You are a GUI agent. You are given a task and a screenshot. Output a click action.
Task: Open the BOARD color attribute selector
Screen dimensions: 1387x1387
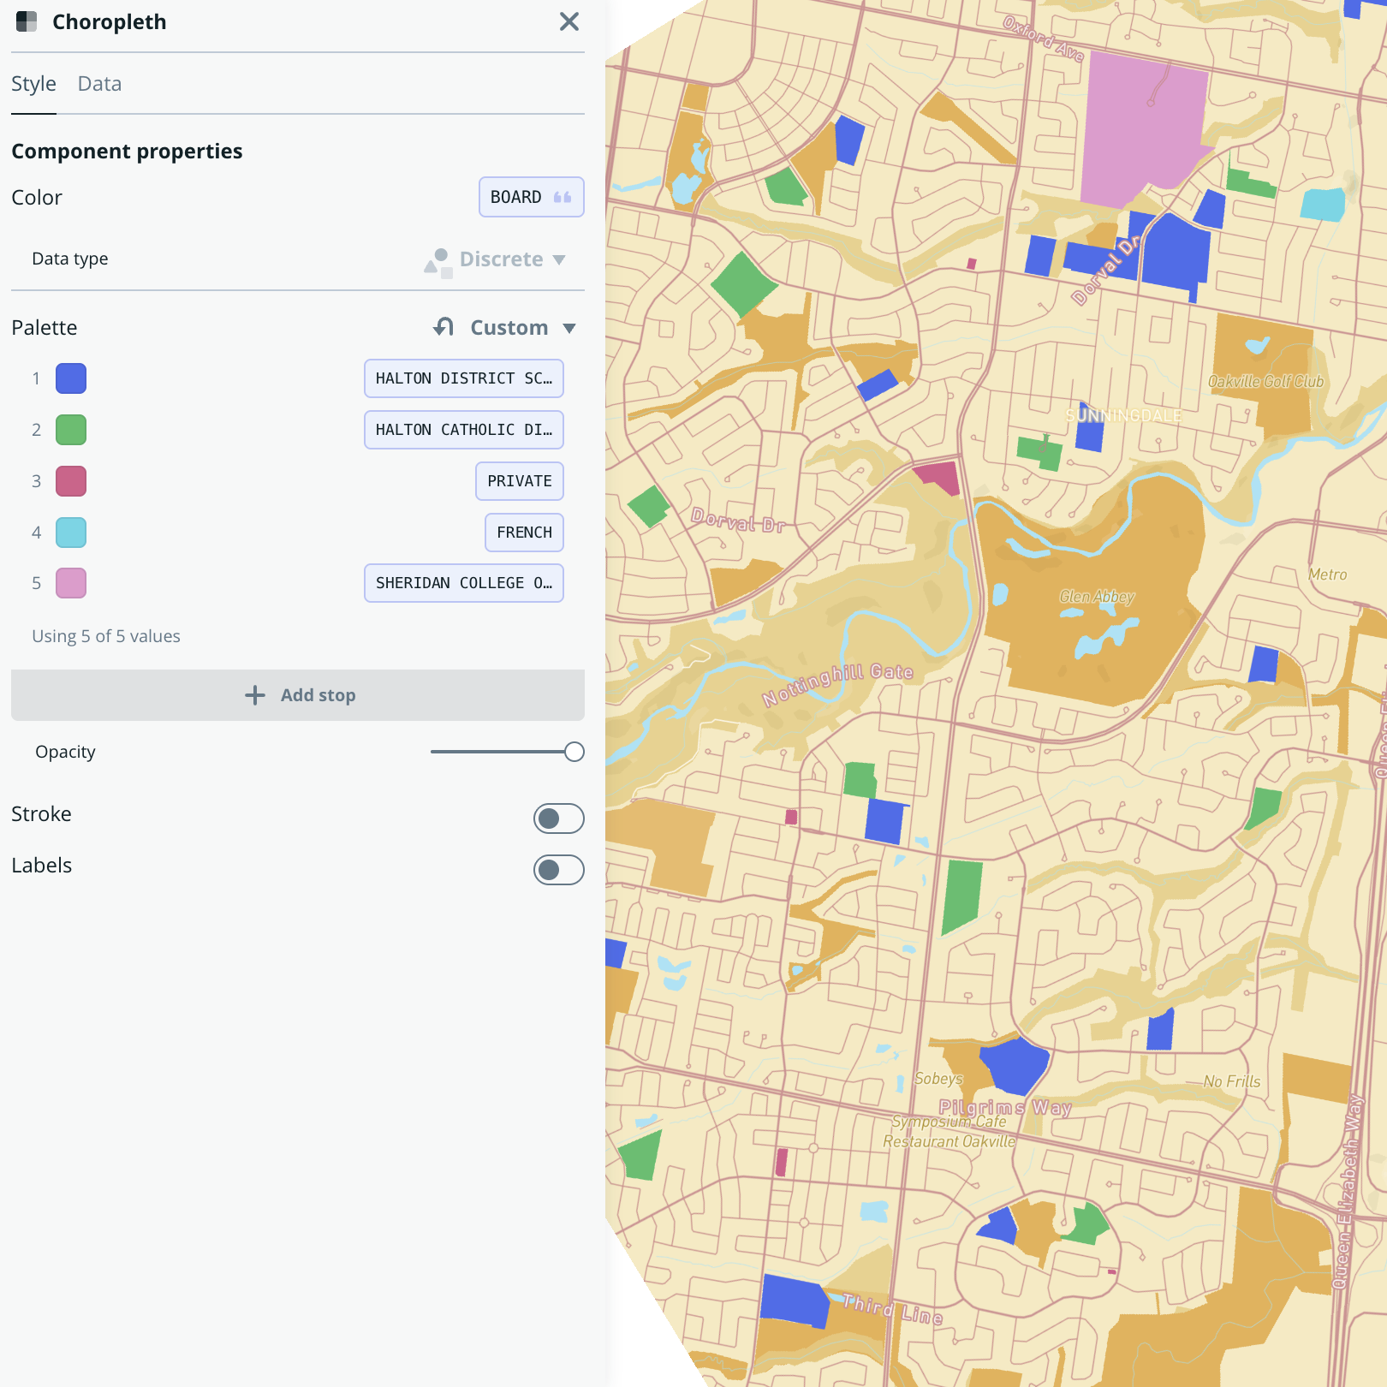(531, 197)
